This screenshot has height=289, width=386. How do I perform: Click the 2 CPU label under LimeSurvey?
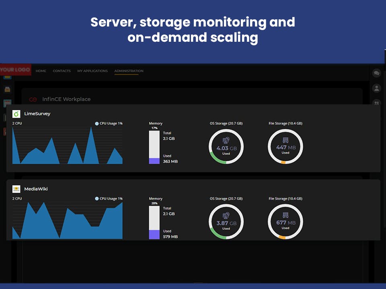[x=17, y=123]
